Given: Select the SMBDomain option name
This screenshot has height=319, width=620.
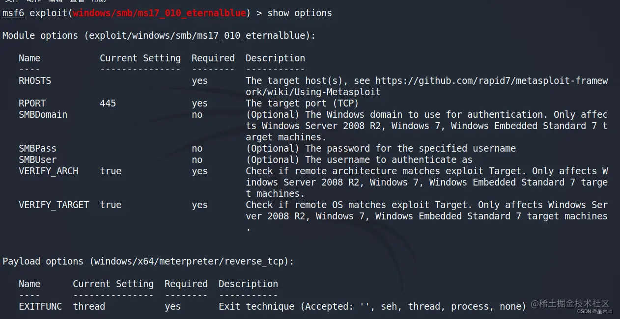Looking at the screenshot, I should (43, 115).
